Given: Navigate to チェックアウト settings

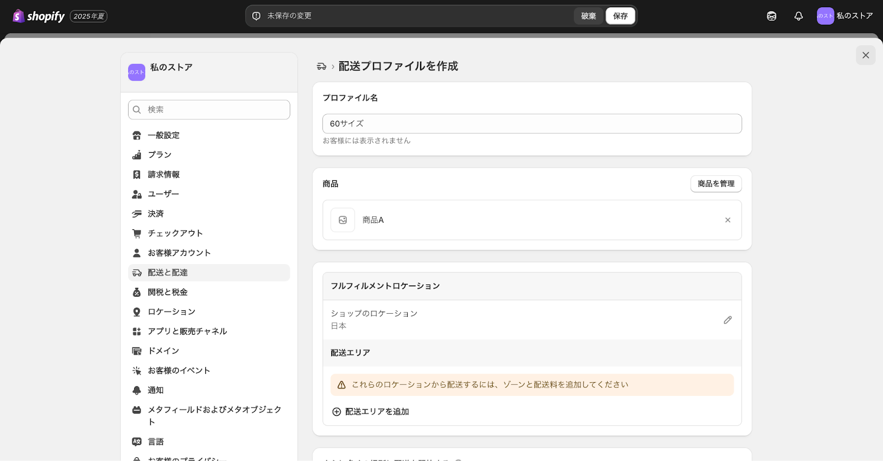Looking at the screenshot, I should (x=209, y=233).
